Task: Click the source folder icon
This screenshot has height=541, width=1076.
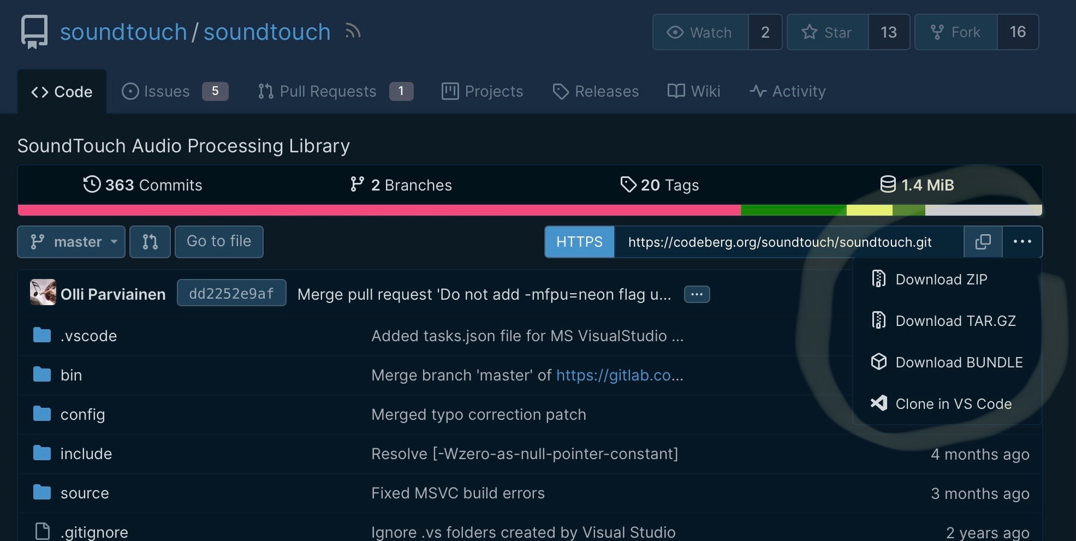Action: point(42,492)
